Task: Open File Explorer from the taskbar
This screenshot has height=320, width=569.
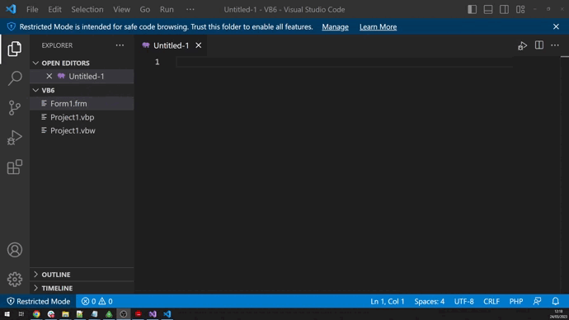Action: coord(65,314)
